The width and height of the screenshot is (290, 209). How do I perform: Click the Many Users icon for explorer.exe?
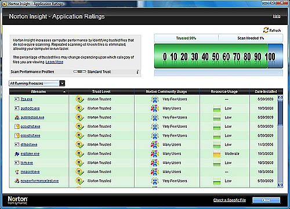point(155,154)
